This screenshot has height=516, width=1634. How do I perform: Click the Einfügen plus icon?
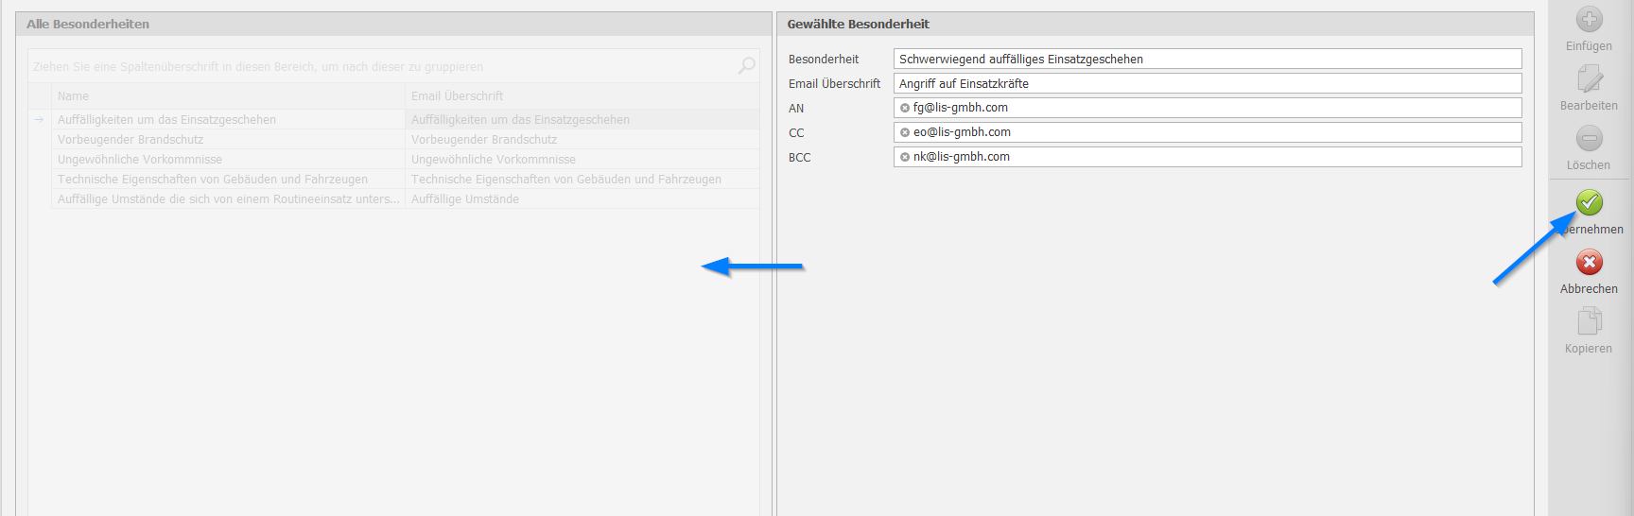(1589, 20)
